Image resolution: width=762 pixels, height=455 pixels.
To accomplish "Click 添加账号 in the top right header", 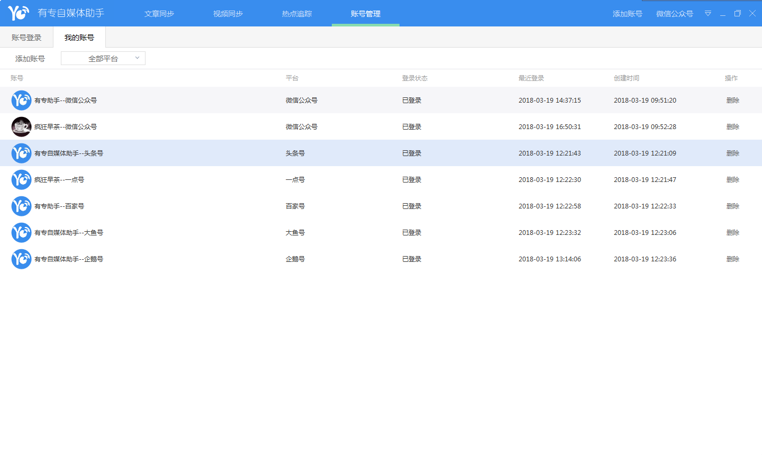I will [x=627, y=14].
